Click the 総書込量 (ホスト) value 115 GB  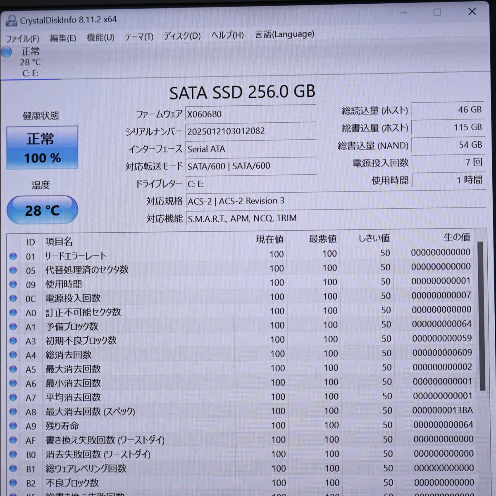tap(448, 127)
